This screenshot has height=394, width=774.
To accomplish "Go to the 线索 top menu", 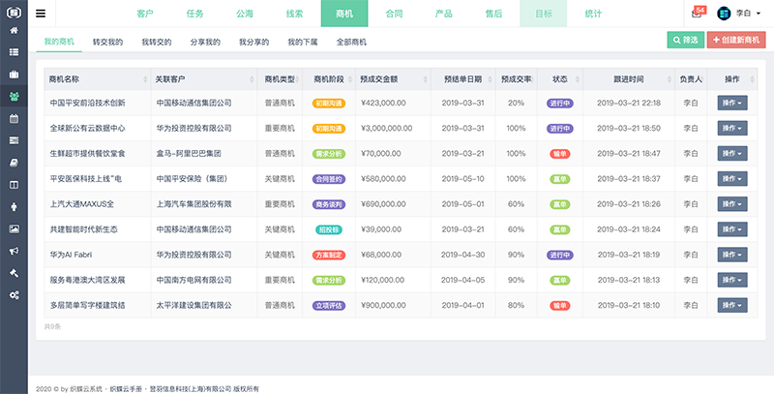I will (x=295, y=14).
